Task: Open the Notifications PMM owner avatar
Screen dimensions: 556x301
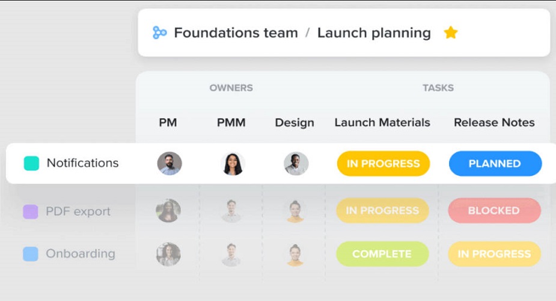Action: (x=233, y=163)
